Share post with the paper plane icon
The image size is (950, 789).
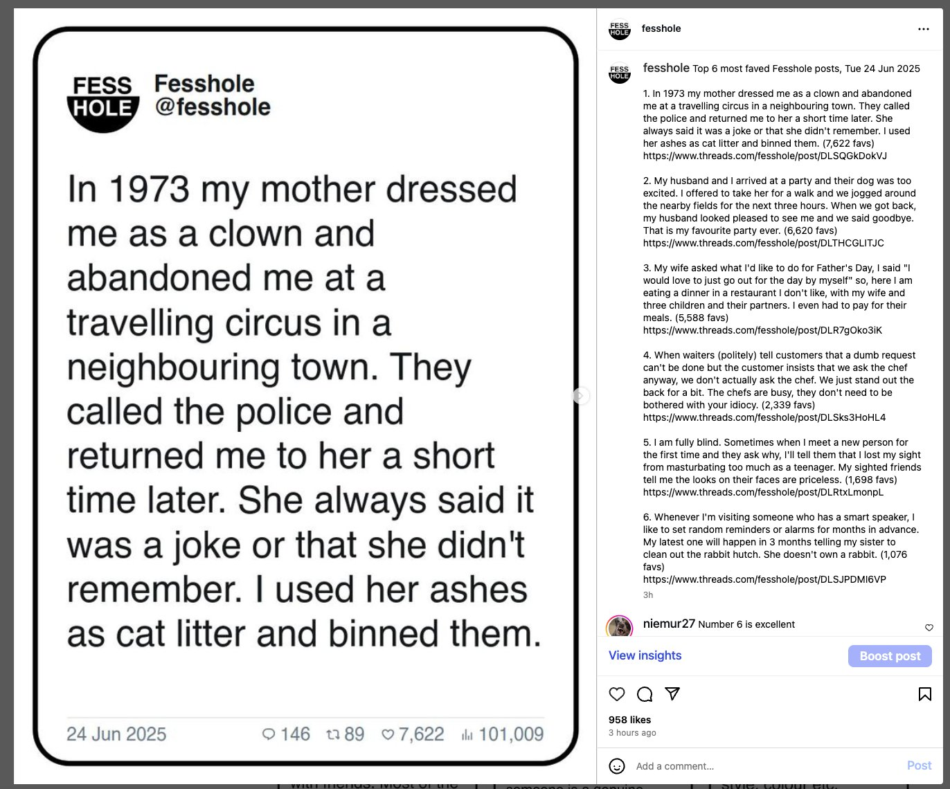(x=672, y=693)
